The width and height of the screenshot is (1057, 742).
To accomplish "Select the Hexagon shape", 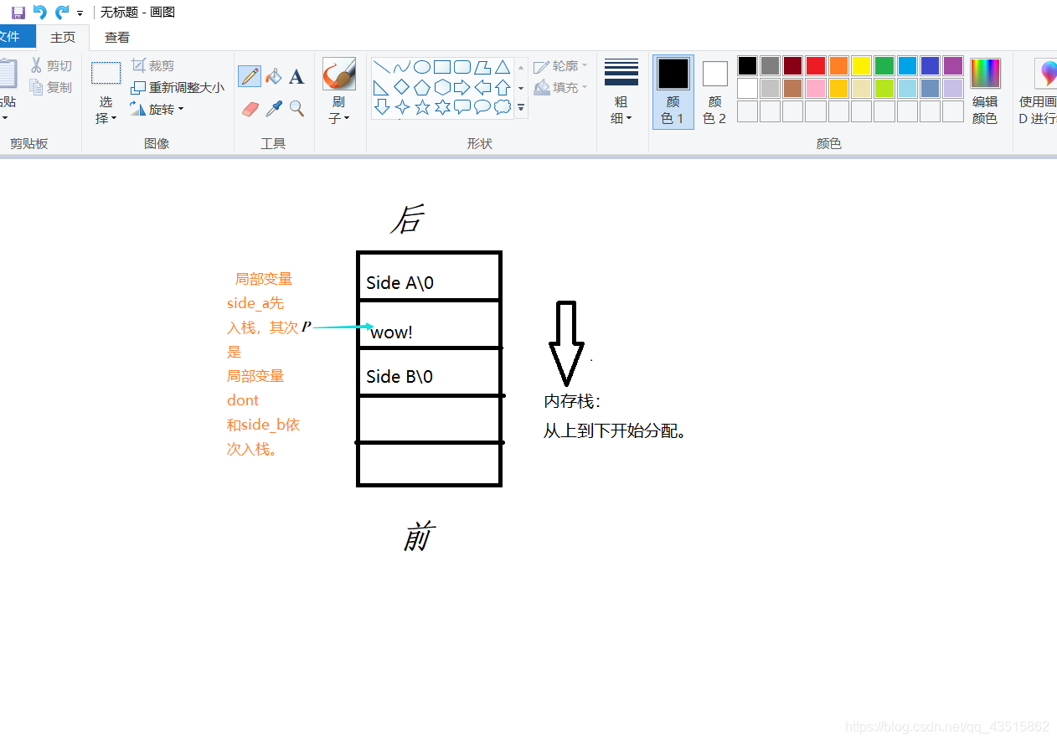I will coord(442,87).
